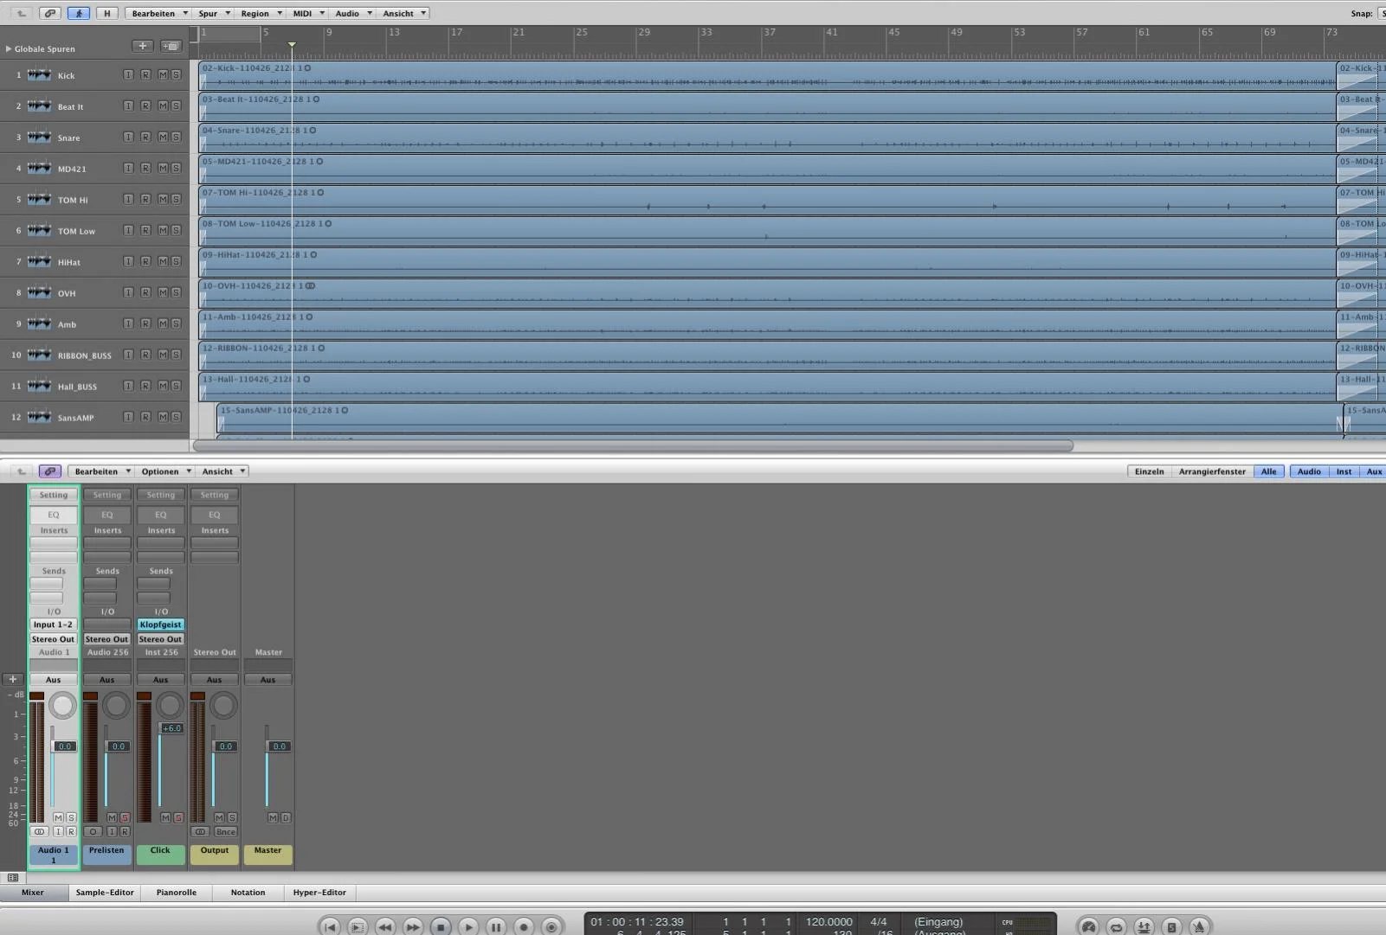Open the arrange Bearbeiten dropdown menu
The height and width of the screenshot is (935, 1386).
159,13
